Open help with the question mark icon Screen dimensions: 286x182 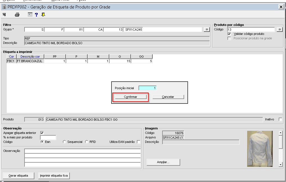click(x=36, y=15)
